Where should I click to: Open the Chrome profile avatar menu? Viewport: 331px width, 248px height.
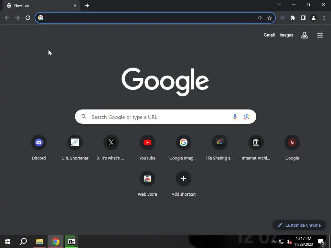(314, 18)
